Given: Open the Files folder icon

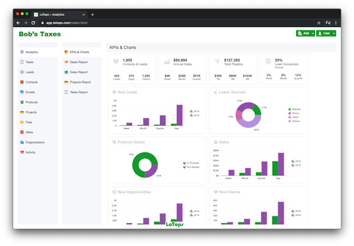Looking at the screenshot, I should (22, 122).
